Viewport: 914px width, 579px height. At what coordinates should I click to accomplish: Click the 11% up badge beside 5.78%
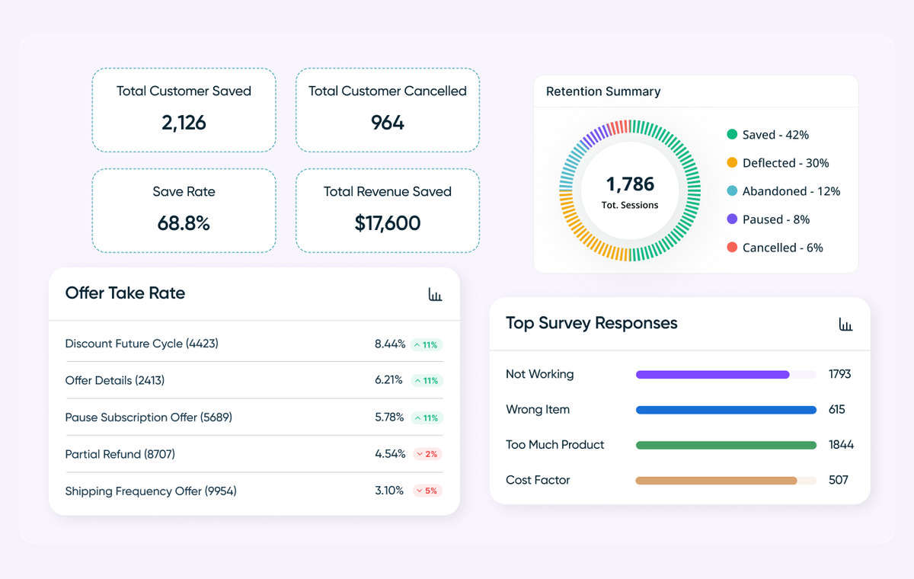click(427, 417)
